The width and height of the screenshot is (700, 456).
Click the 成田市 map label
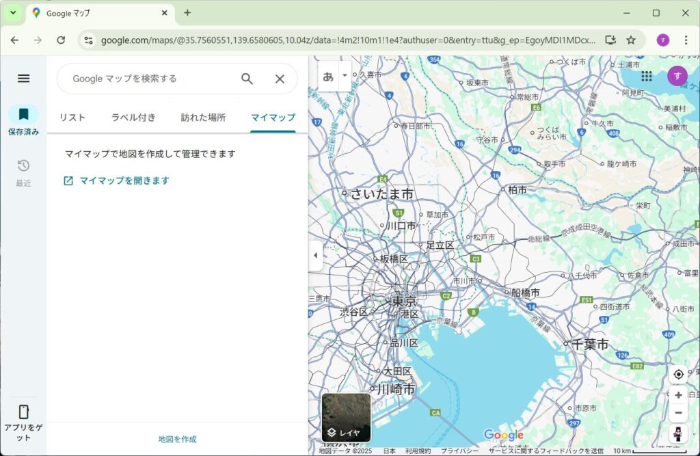point(684,244)
